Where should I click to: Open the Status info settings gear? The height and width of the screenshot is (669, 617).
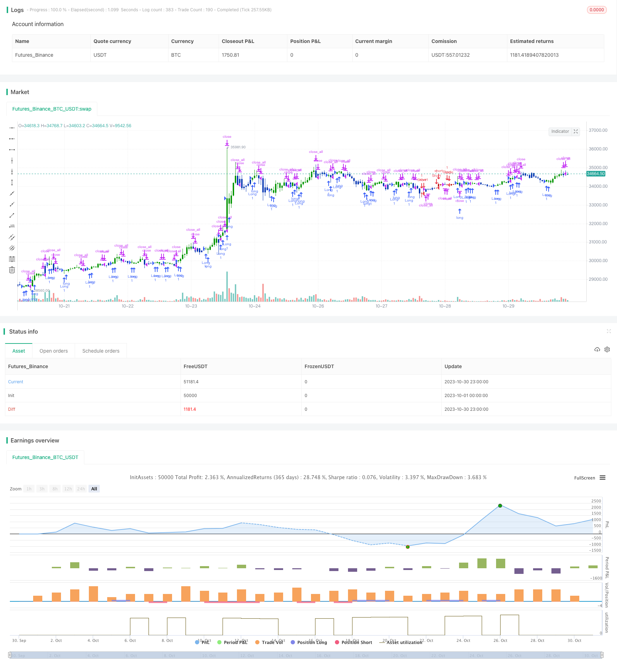607,349
